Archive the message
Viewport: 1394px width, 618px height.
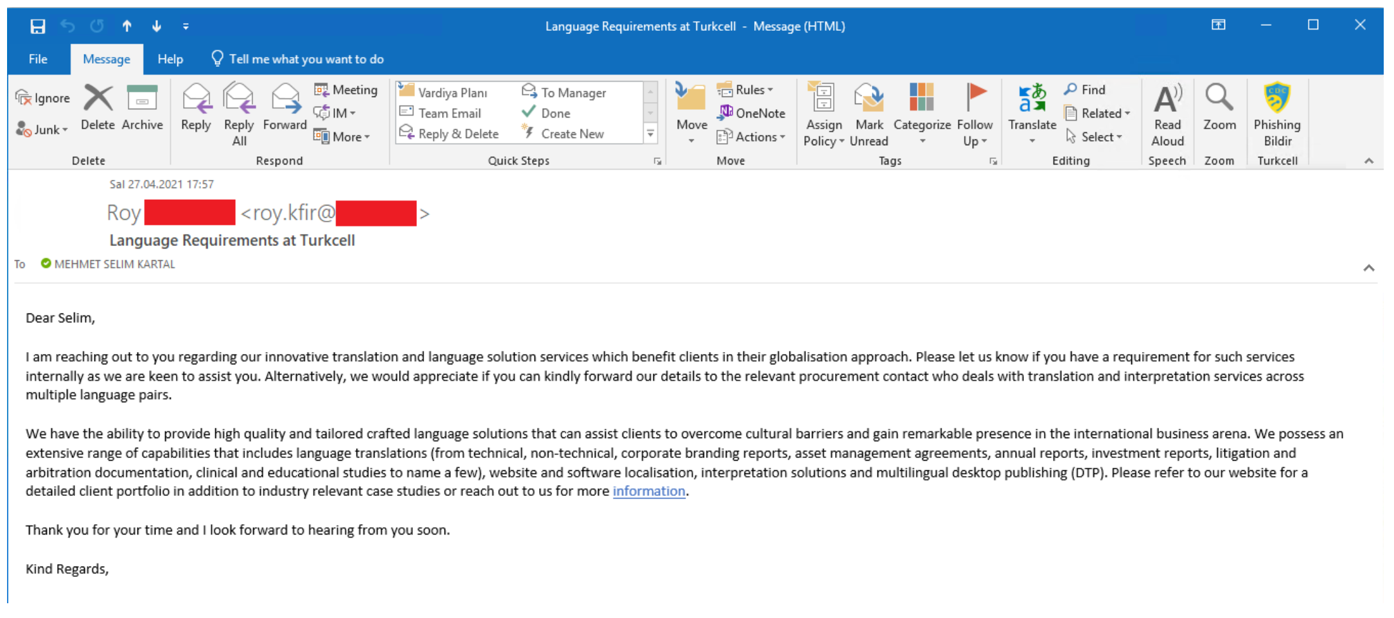click(x=142, y=107)
